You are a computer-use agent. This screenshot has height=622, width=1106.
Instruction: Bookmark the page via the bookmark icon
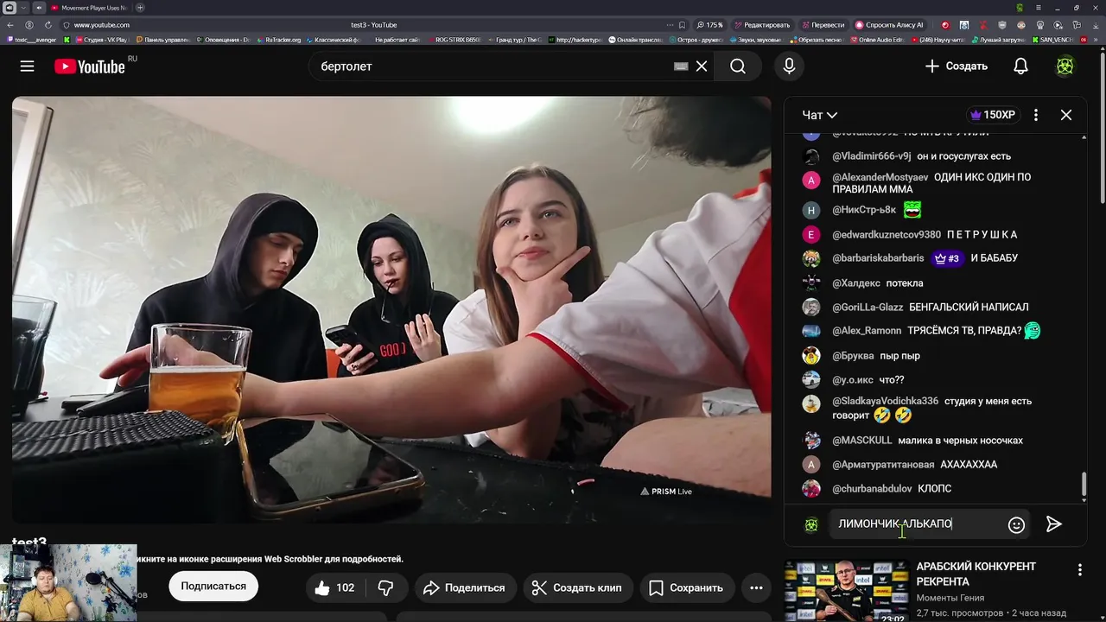pos(682,25)
